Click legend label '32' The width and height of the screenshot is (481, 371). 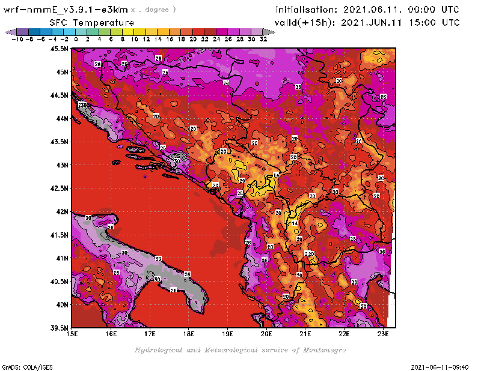[263, 39]
